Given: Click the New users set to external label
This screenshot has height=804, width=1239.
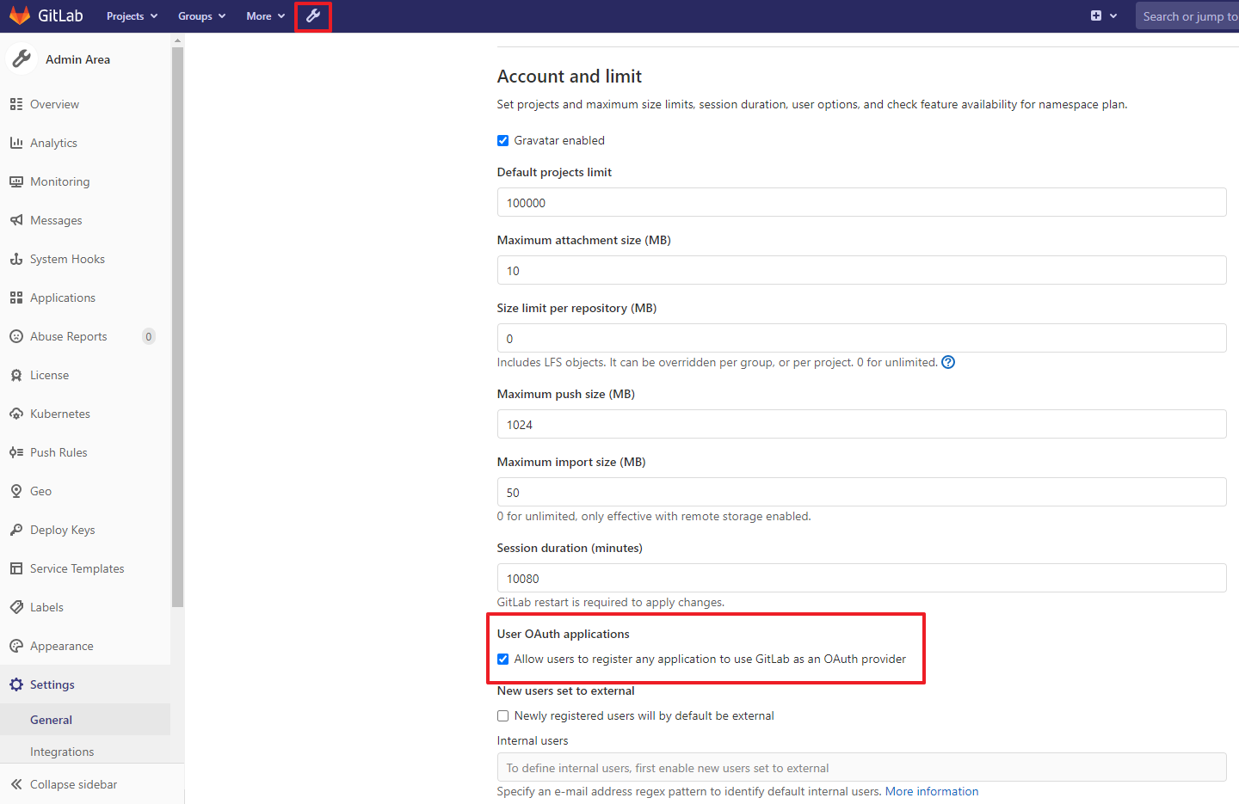Looking at the screenshot, I should click(565, 690).
